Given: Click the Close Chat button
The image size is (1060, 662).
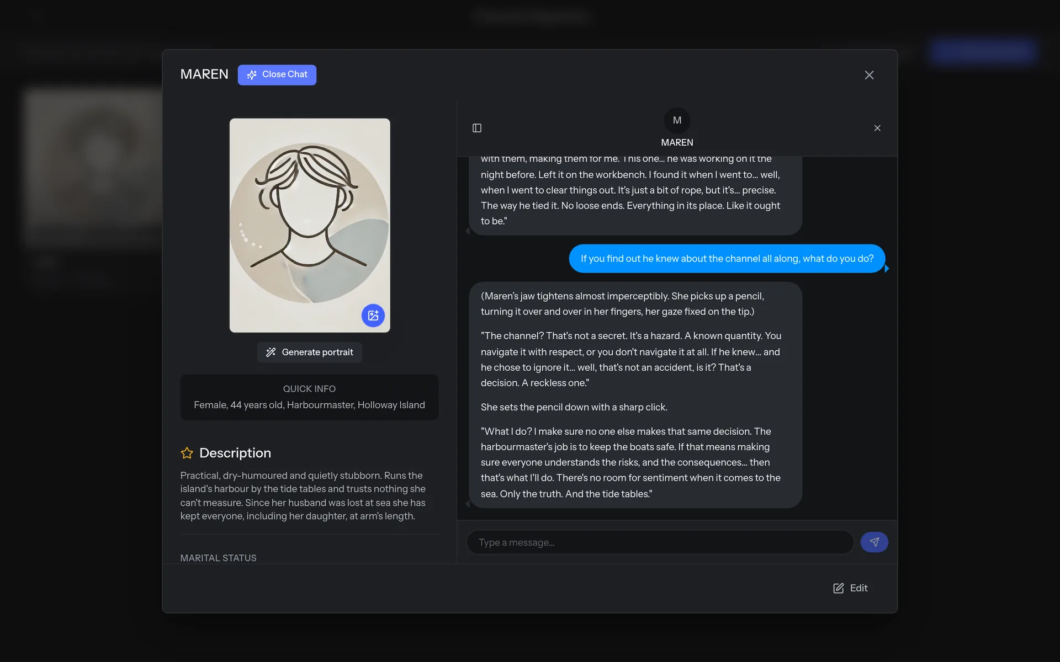Looking at the screenshot, I should 277,74.
